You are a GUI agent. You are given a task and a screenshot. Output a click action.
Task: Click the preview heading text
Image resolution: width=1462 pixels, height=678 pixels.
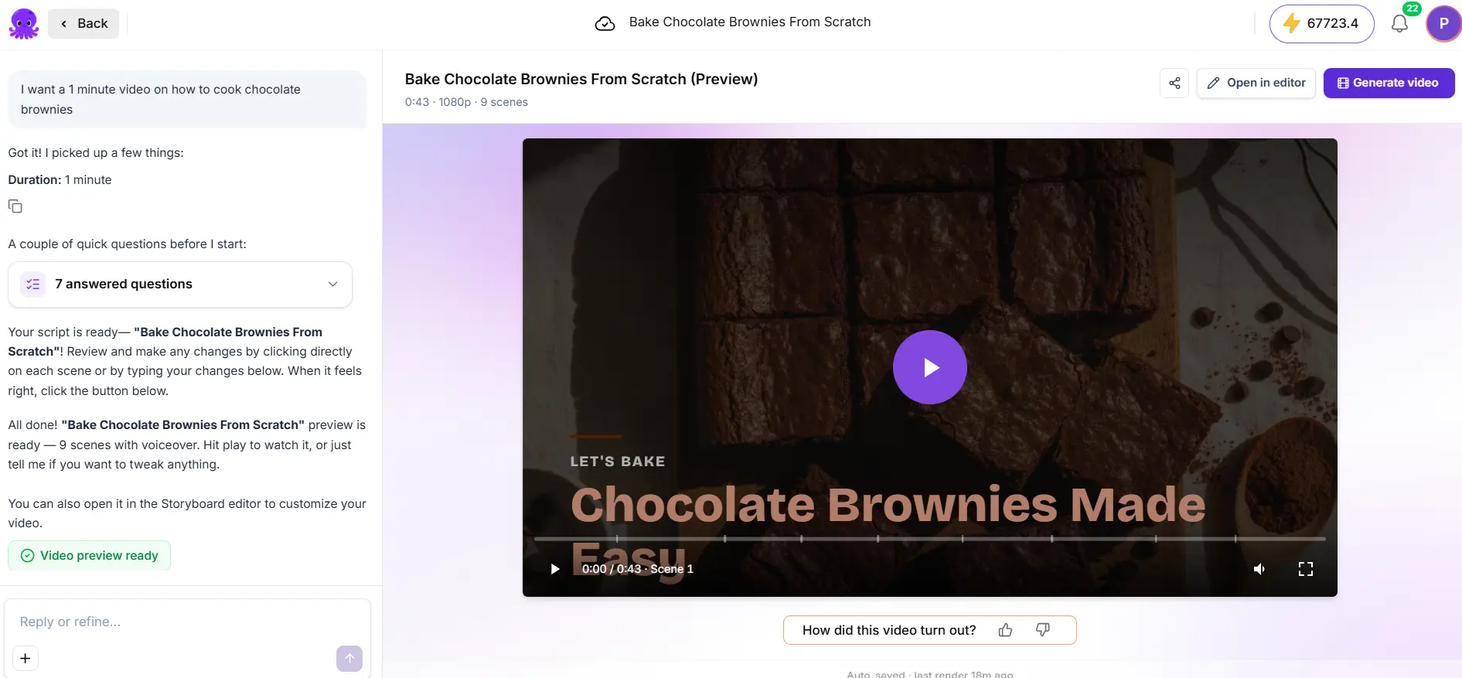581,79
